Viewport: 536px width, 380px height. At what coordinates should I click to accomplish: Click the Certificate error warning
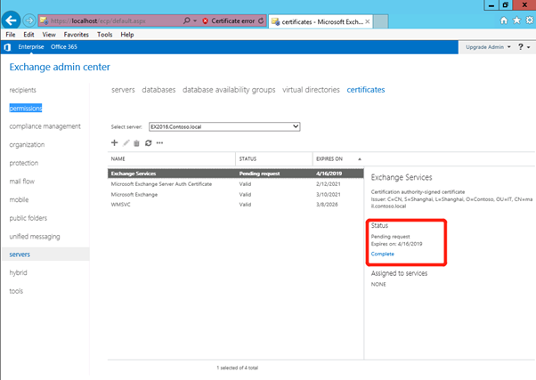pyautogui.click(x=229, y=20)
